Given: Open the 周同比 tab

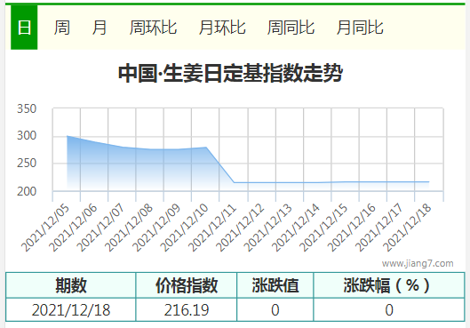Looking at the screenshot, I should (x=291, y=28).
